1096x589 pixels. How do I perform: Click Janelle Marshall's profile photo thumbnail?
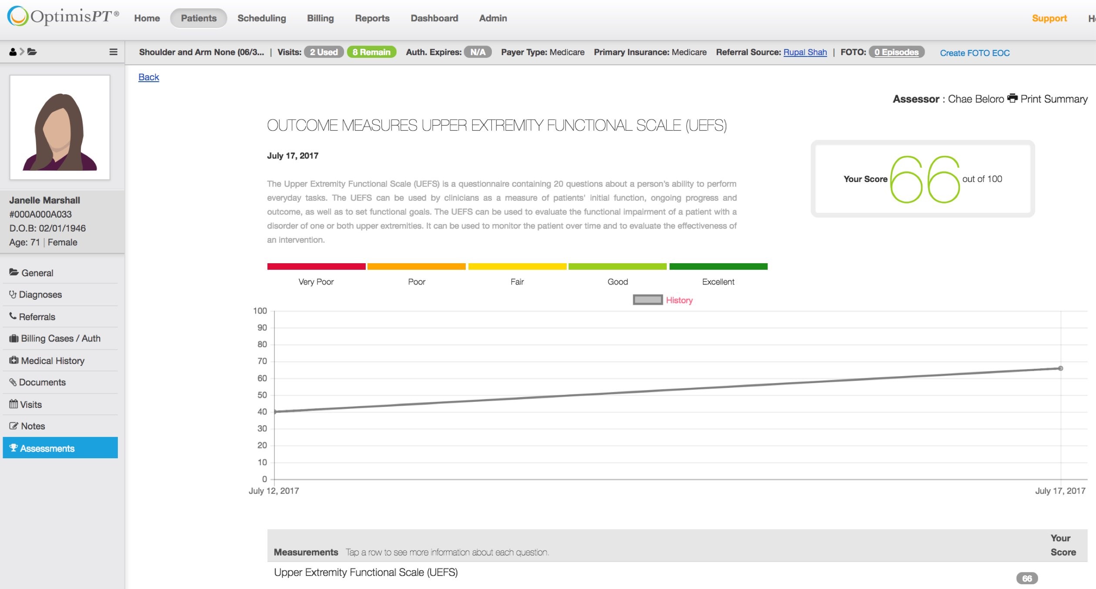(x=60, y=127)
